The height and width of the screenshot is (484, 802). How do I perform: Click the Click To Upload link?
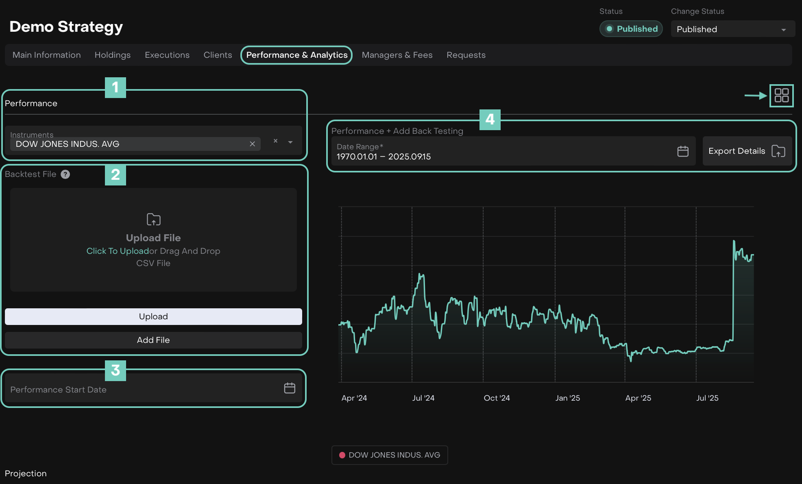[x=118, y=251]
